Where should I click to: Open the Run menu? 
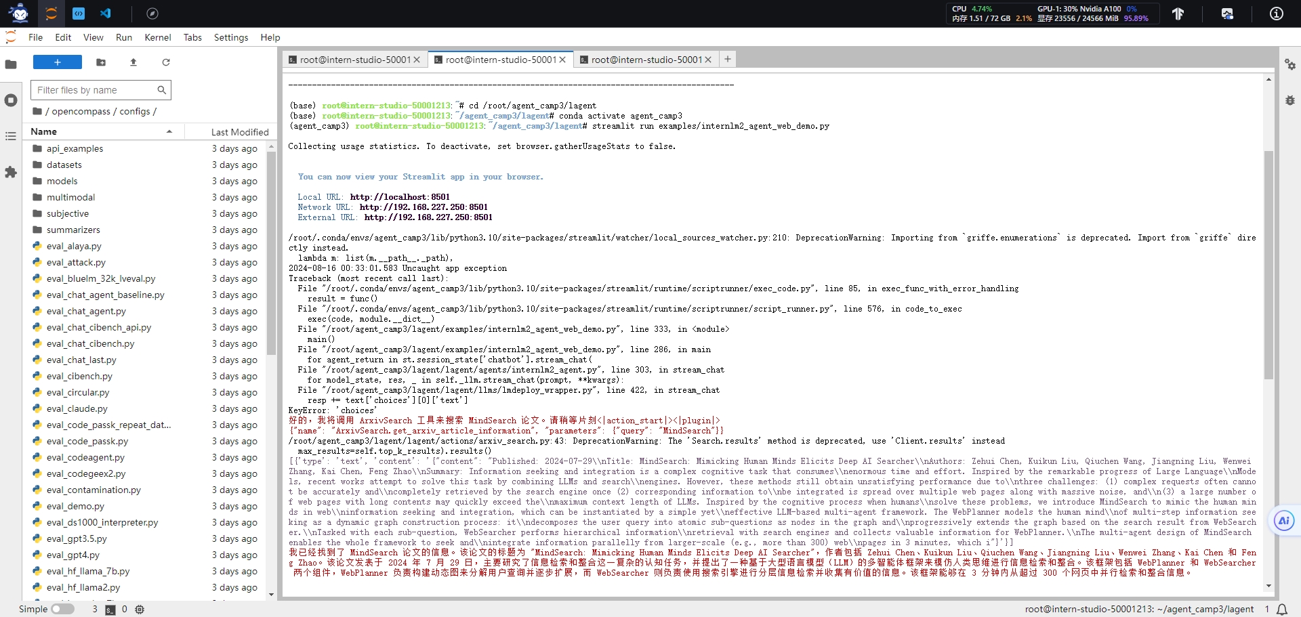tap(124, 37)
